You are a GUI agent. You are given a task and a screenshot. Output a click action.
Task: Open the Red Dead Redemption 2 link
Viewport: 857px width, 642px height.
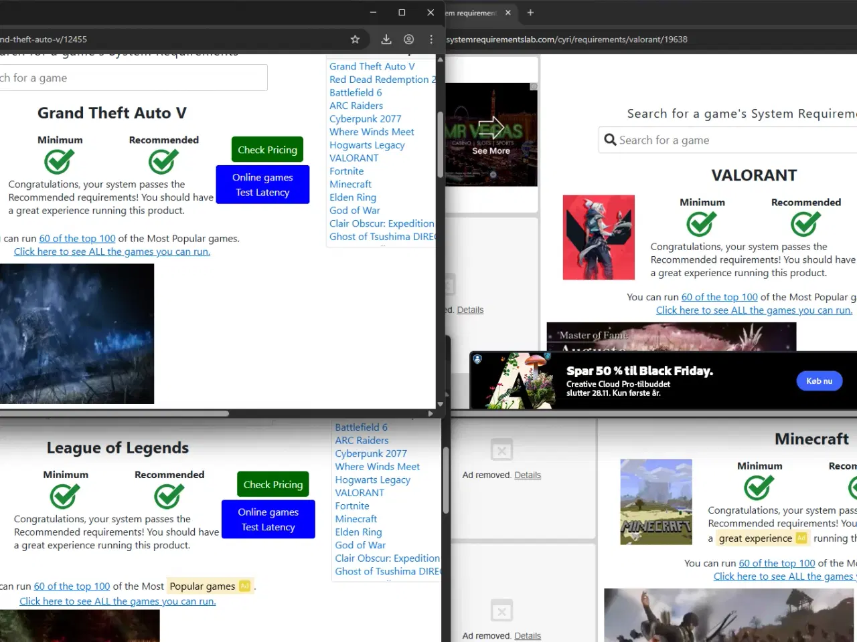(379, 80)
